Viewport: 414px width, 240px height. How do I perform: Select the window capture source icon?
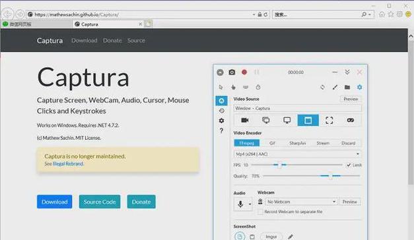click(x=308, y=120)
